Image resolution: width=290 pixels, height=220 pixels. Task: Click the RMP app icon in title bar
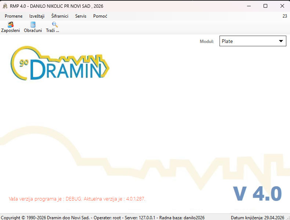(5, 6)
